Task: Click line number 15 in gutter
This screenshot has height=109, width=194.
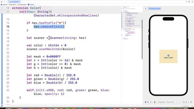Action: click(8, 27)
